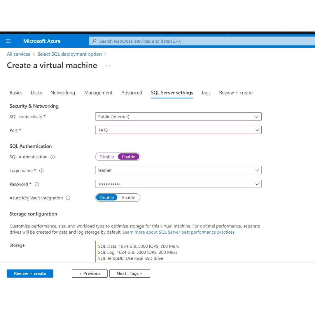Set Azure Key Vault integration to Disable

pos(107,198)
